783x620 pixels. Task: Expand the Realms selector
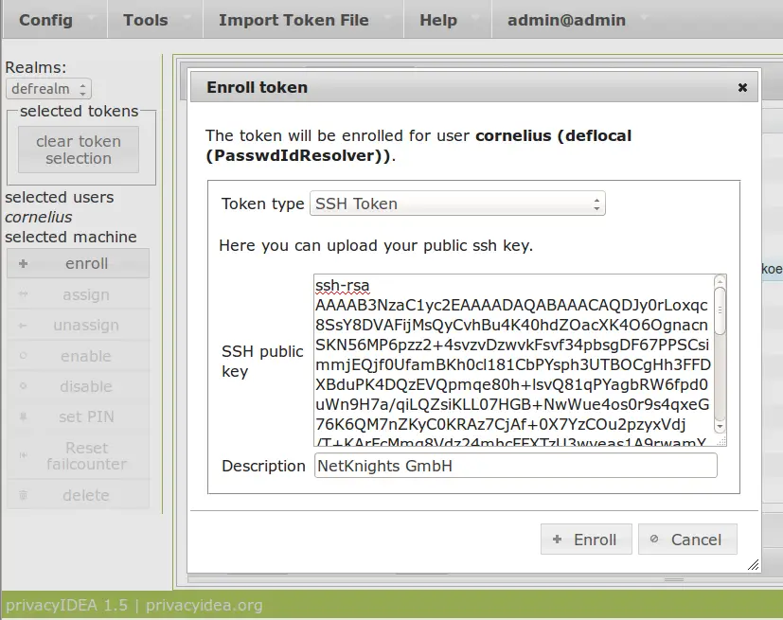(x=48, y=89)
